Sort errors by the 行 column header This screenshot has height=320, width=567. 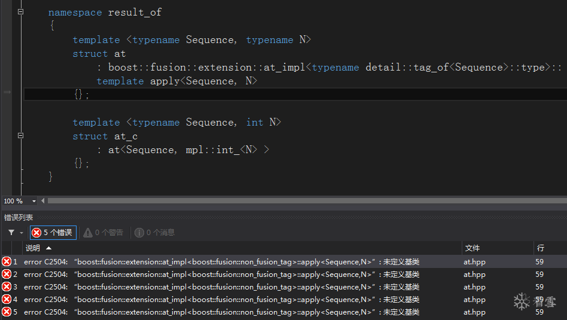click(x=541, y=248)
